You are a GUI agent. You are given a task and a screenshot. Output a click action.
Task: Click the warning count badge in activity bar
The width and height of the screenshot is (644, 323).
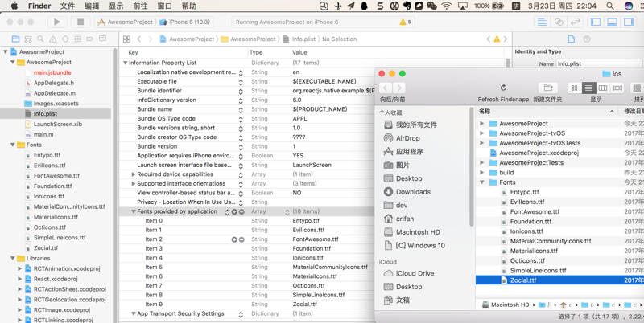[405, 22]
